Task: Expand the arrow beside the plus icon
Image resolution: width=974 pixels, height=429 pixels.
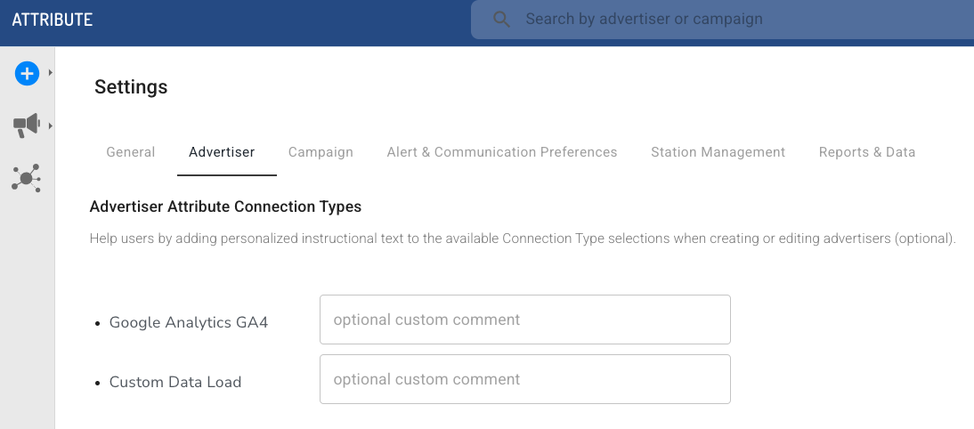Action: tap(51, 73)
